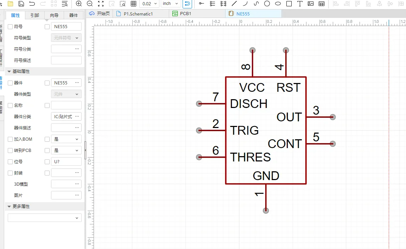This screenshot has height=249, width=406.
Task: Switch to the 引脚 panel tab
Action: point(35,15)
